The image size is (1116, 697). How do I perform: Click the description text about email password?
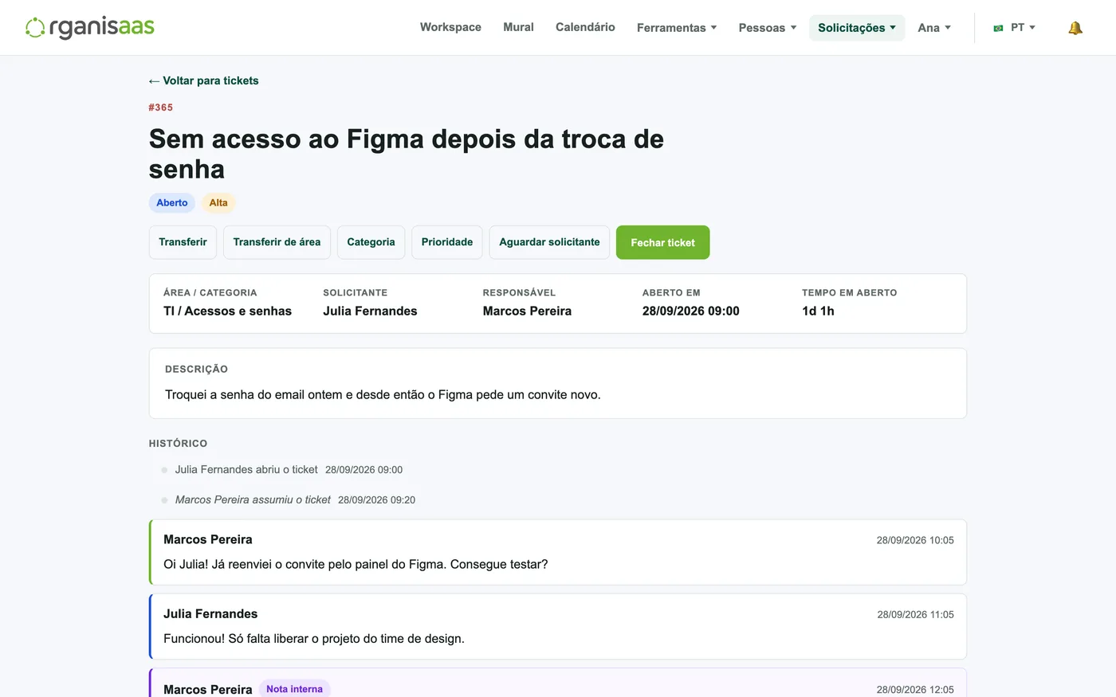[383, 394]
